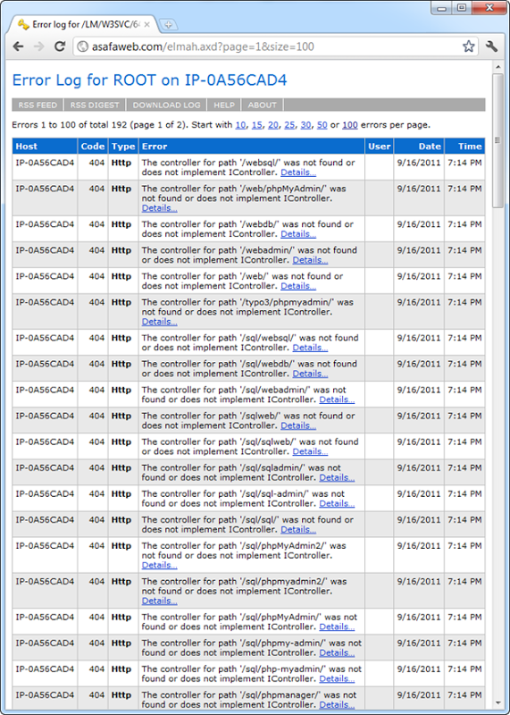
Task: Open Details for '/web/' path error
Action: (298, 286)
